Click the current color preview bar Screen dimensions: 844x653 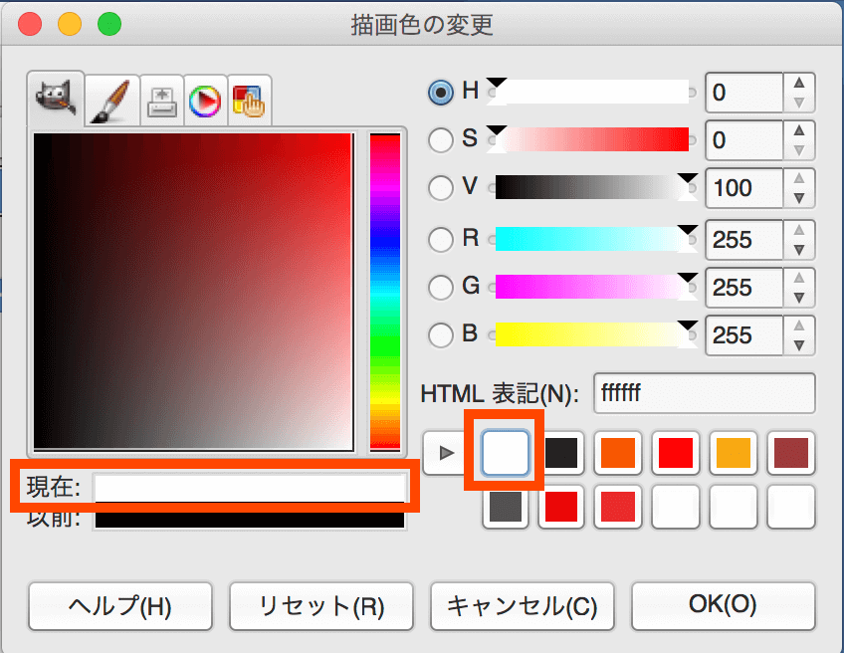pyautogui.click(x=250, y=489)
